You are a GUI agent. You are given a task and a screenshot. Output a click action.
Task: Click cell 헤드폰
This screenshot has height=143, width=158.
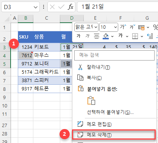tap(47, 89)
